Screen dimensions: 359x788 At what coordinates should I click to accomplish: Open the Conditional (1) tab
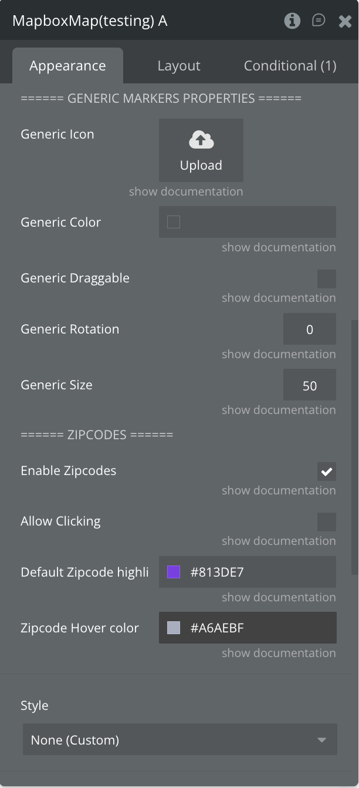pyautogui.click(x=290, y=66)
